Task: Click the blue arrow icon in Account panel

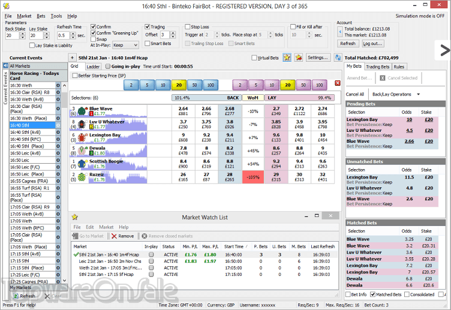Action: click(340, 32)
